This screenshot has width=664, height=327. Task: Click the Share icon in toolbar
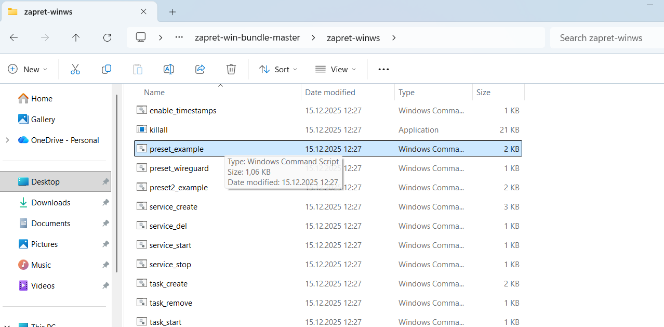[x=200, y=69]
